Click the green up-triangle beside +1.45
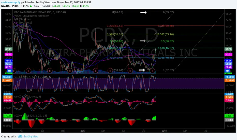237x140 pixels. point(31,6)
